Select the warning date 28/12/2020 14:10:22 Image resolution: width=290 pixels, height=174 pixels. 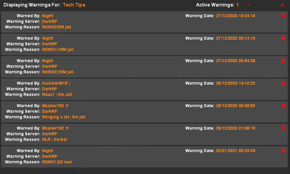235,83
